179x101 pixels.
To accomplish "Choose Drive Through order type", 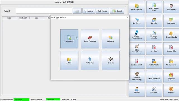I will tap(90, 39).
